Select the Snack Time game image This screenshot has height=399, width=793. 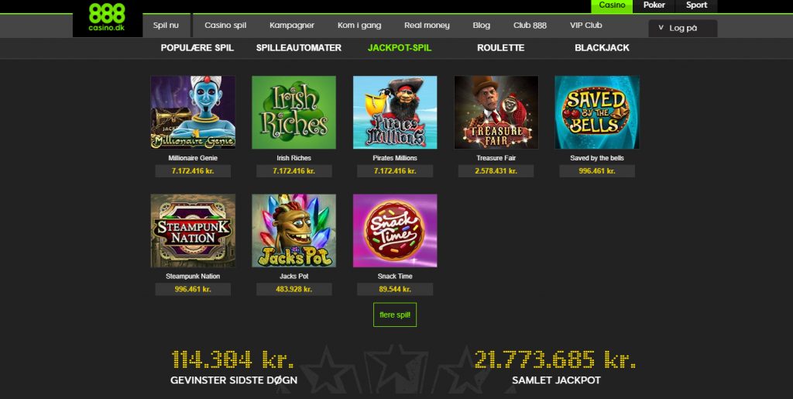coord(395,231)
